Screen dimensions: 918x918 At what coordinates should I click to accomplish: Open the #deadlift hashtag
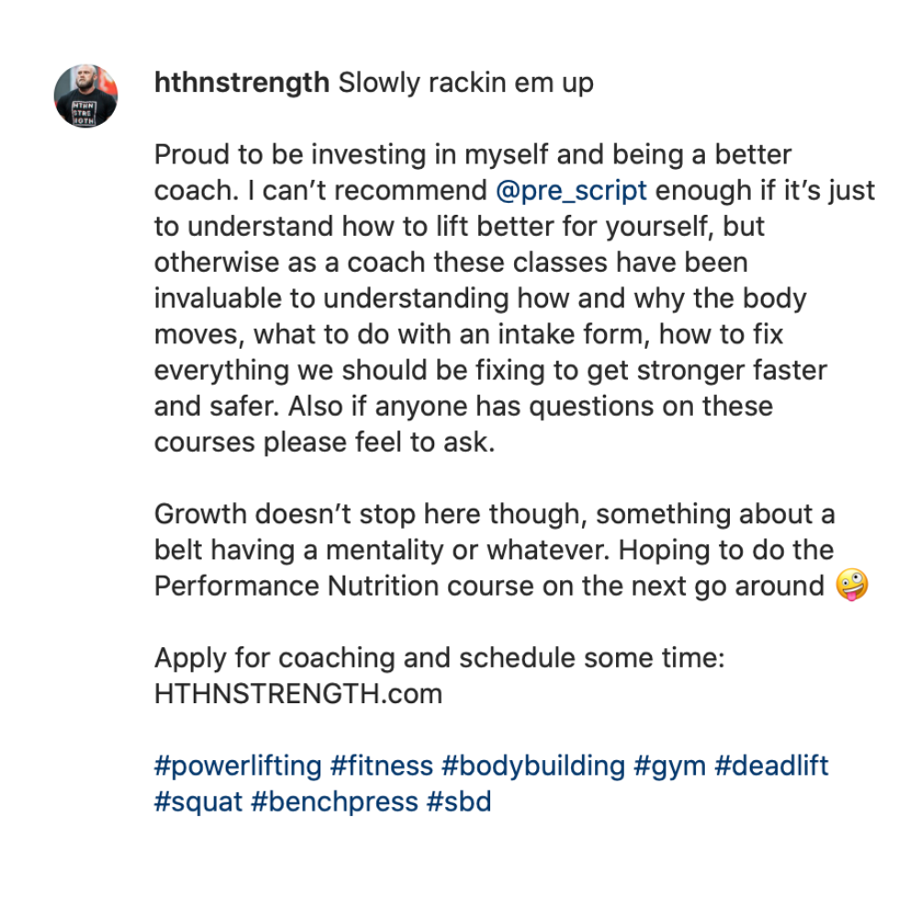pos(771,766)
